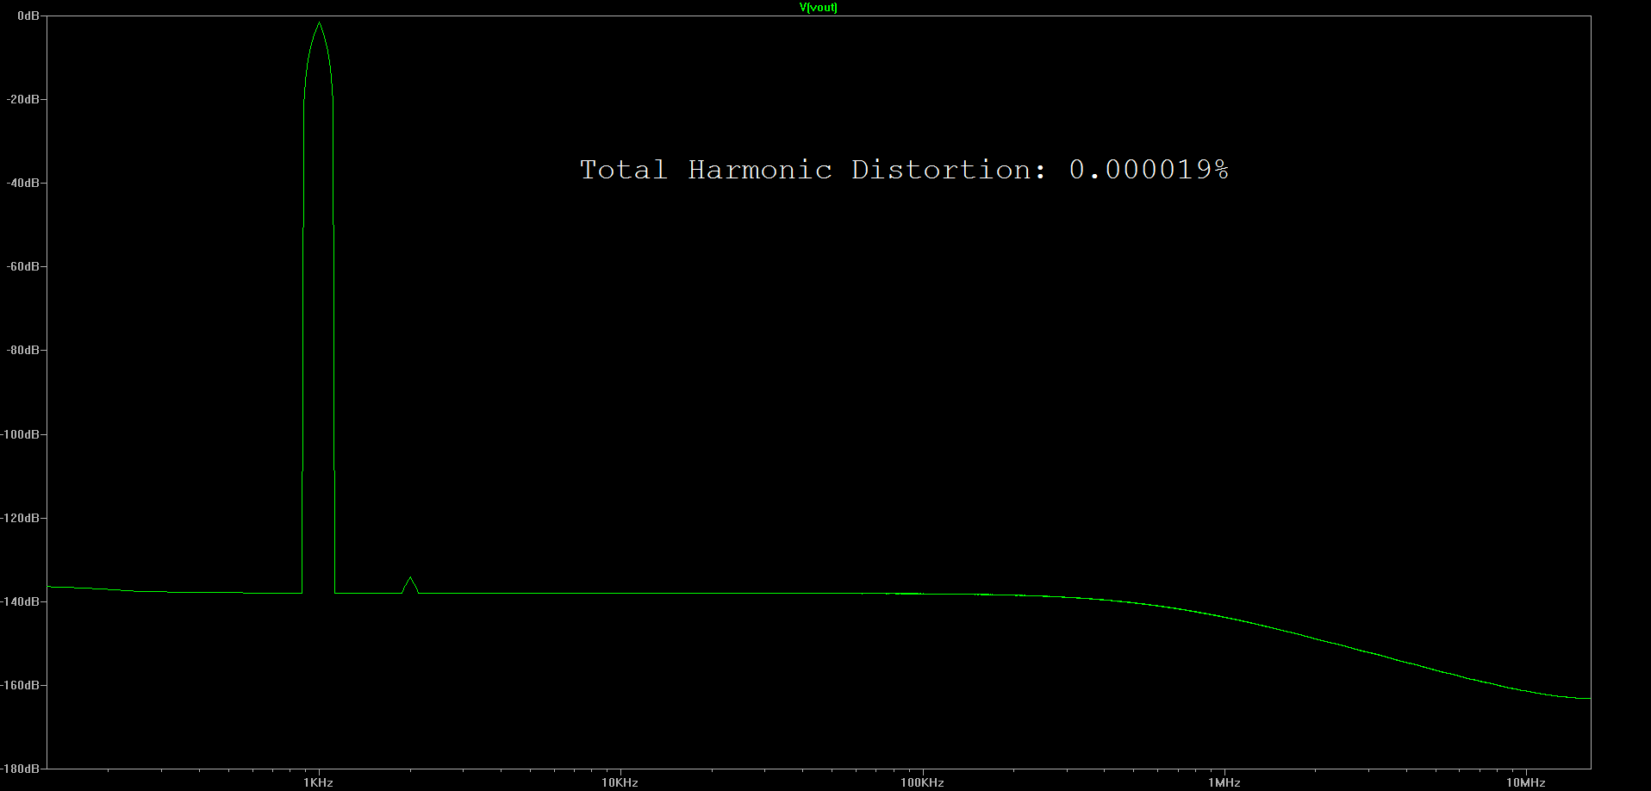Click the Total Harmonic Distortion text annotation
Image resolution: width=1651 pixels, height=791 pixels.
pyautogui.click(x=904, y=170)
